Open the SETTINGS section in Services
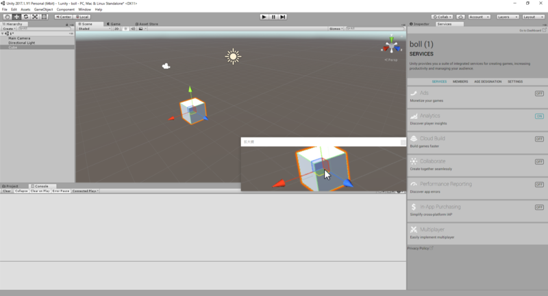Image resolution: width=548 pixels, height=296 pixels. pyautogui.click(x=515, y=81)
